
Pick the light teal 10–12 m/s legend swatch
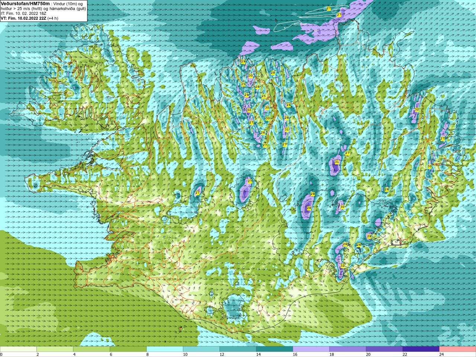201,349
